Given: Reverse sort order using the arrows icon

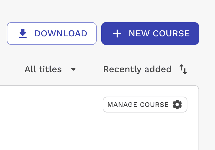Looking at the screenshot, I should point(183,69).
